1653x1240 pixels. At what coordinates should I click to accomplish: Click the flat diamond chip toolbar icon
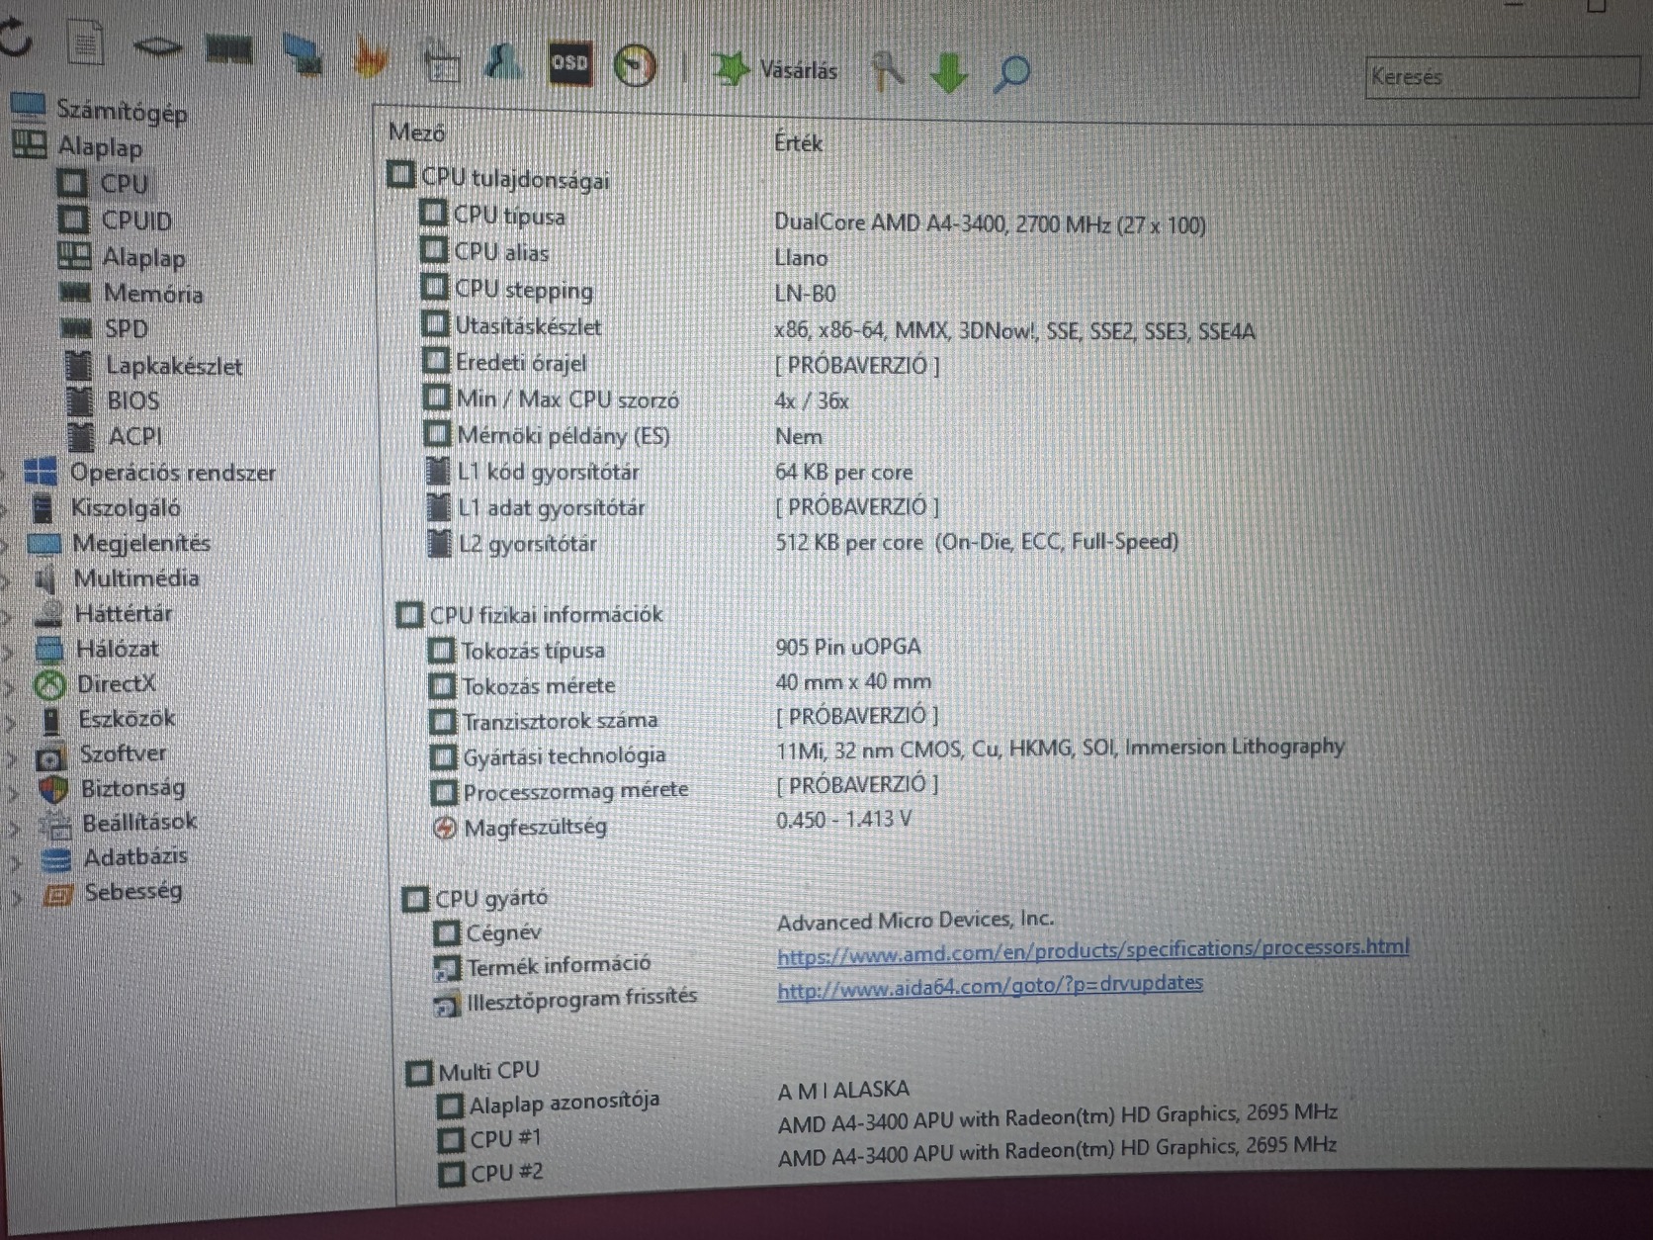tap(156, 46)
